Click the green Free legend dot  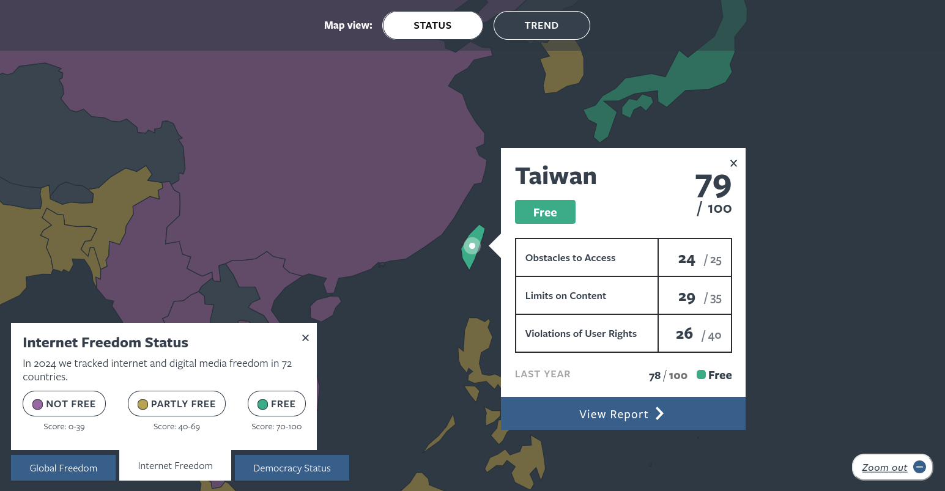(262, 404)
